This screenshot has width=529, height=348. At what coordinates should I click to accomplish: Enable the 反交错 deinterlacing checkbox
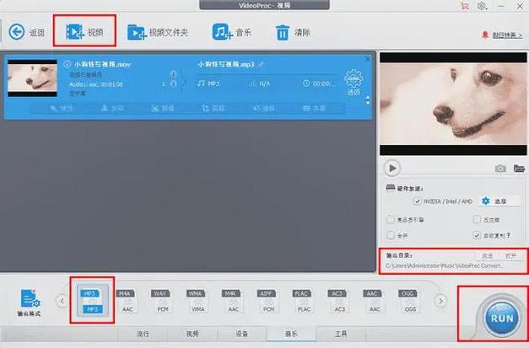pyautogui.click(x=477, y=220)
